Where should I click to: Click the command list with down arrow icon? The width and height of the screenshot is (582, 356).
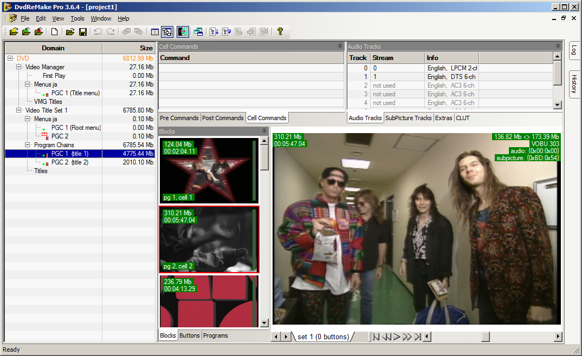pyautogui.click(x=214, y=32)
